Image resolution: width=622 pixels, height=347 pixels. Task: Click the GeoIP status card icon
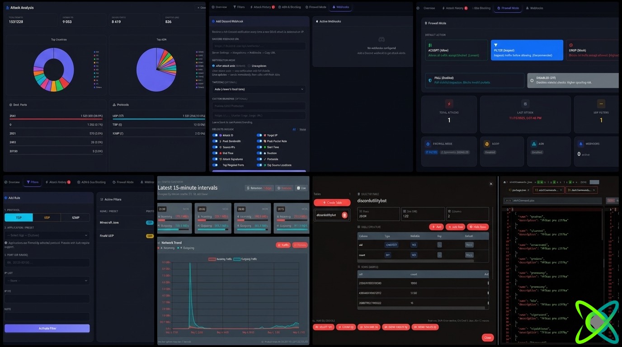pyautogui.click(x=487, y=144)
